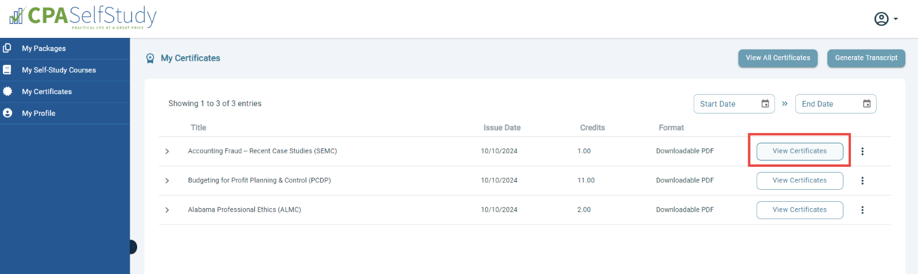Viewport: 918px width, 274px height.
Task: Open dropdown caret next to account avatar
Action: [x=896, y=19]
